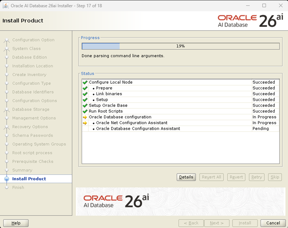Click 'Done parsing command line arguments' message
The height and width of the screenshot is (228, 288).
tap(123, 56)
